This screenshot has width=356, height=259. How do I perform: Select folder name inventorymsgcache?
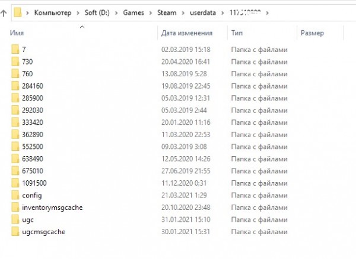(x=52, y=208)
